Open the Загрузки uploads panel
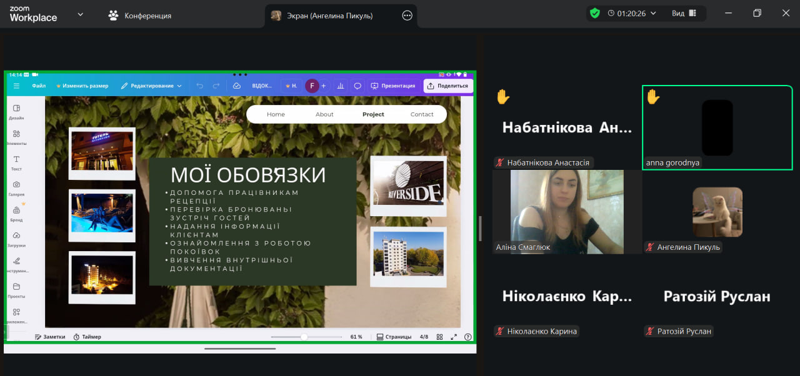800x376 pixels. coord(16,239)
